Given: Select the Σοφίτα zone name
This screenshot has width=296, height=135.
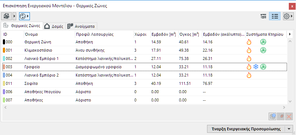Looking at the screenshot, I should tap(31, 83).
